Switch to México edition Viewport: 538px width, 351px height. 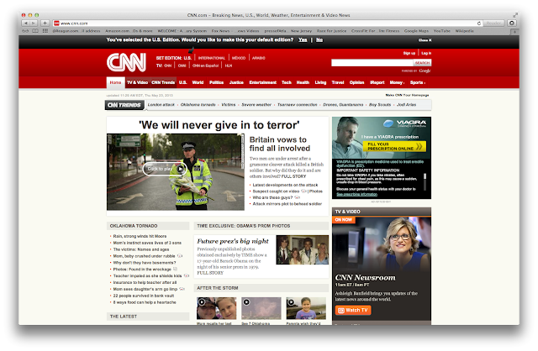tap(239, 58)
